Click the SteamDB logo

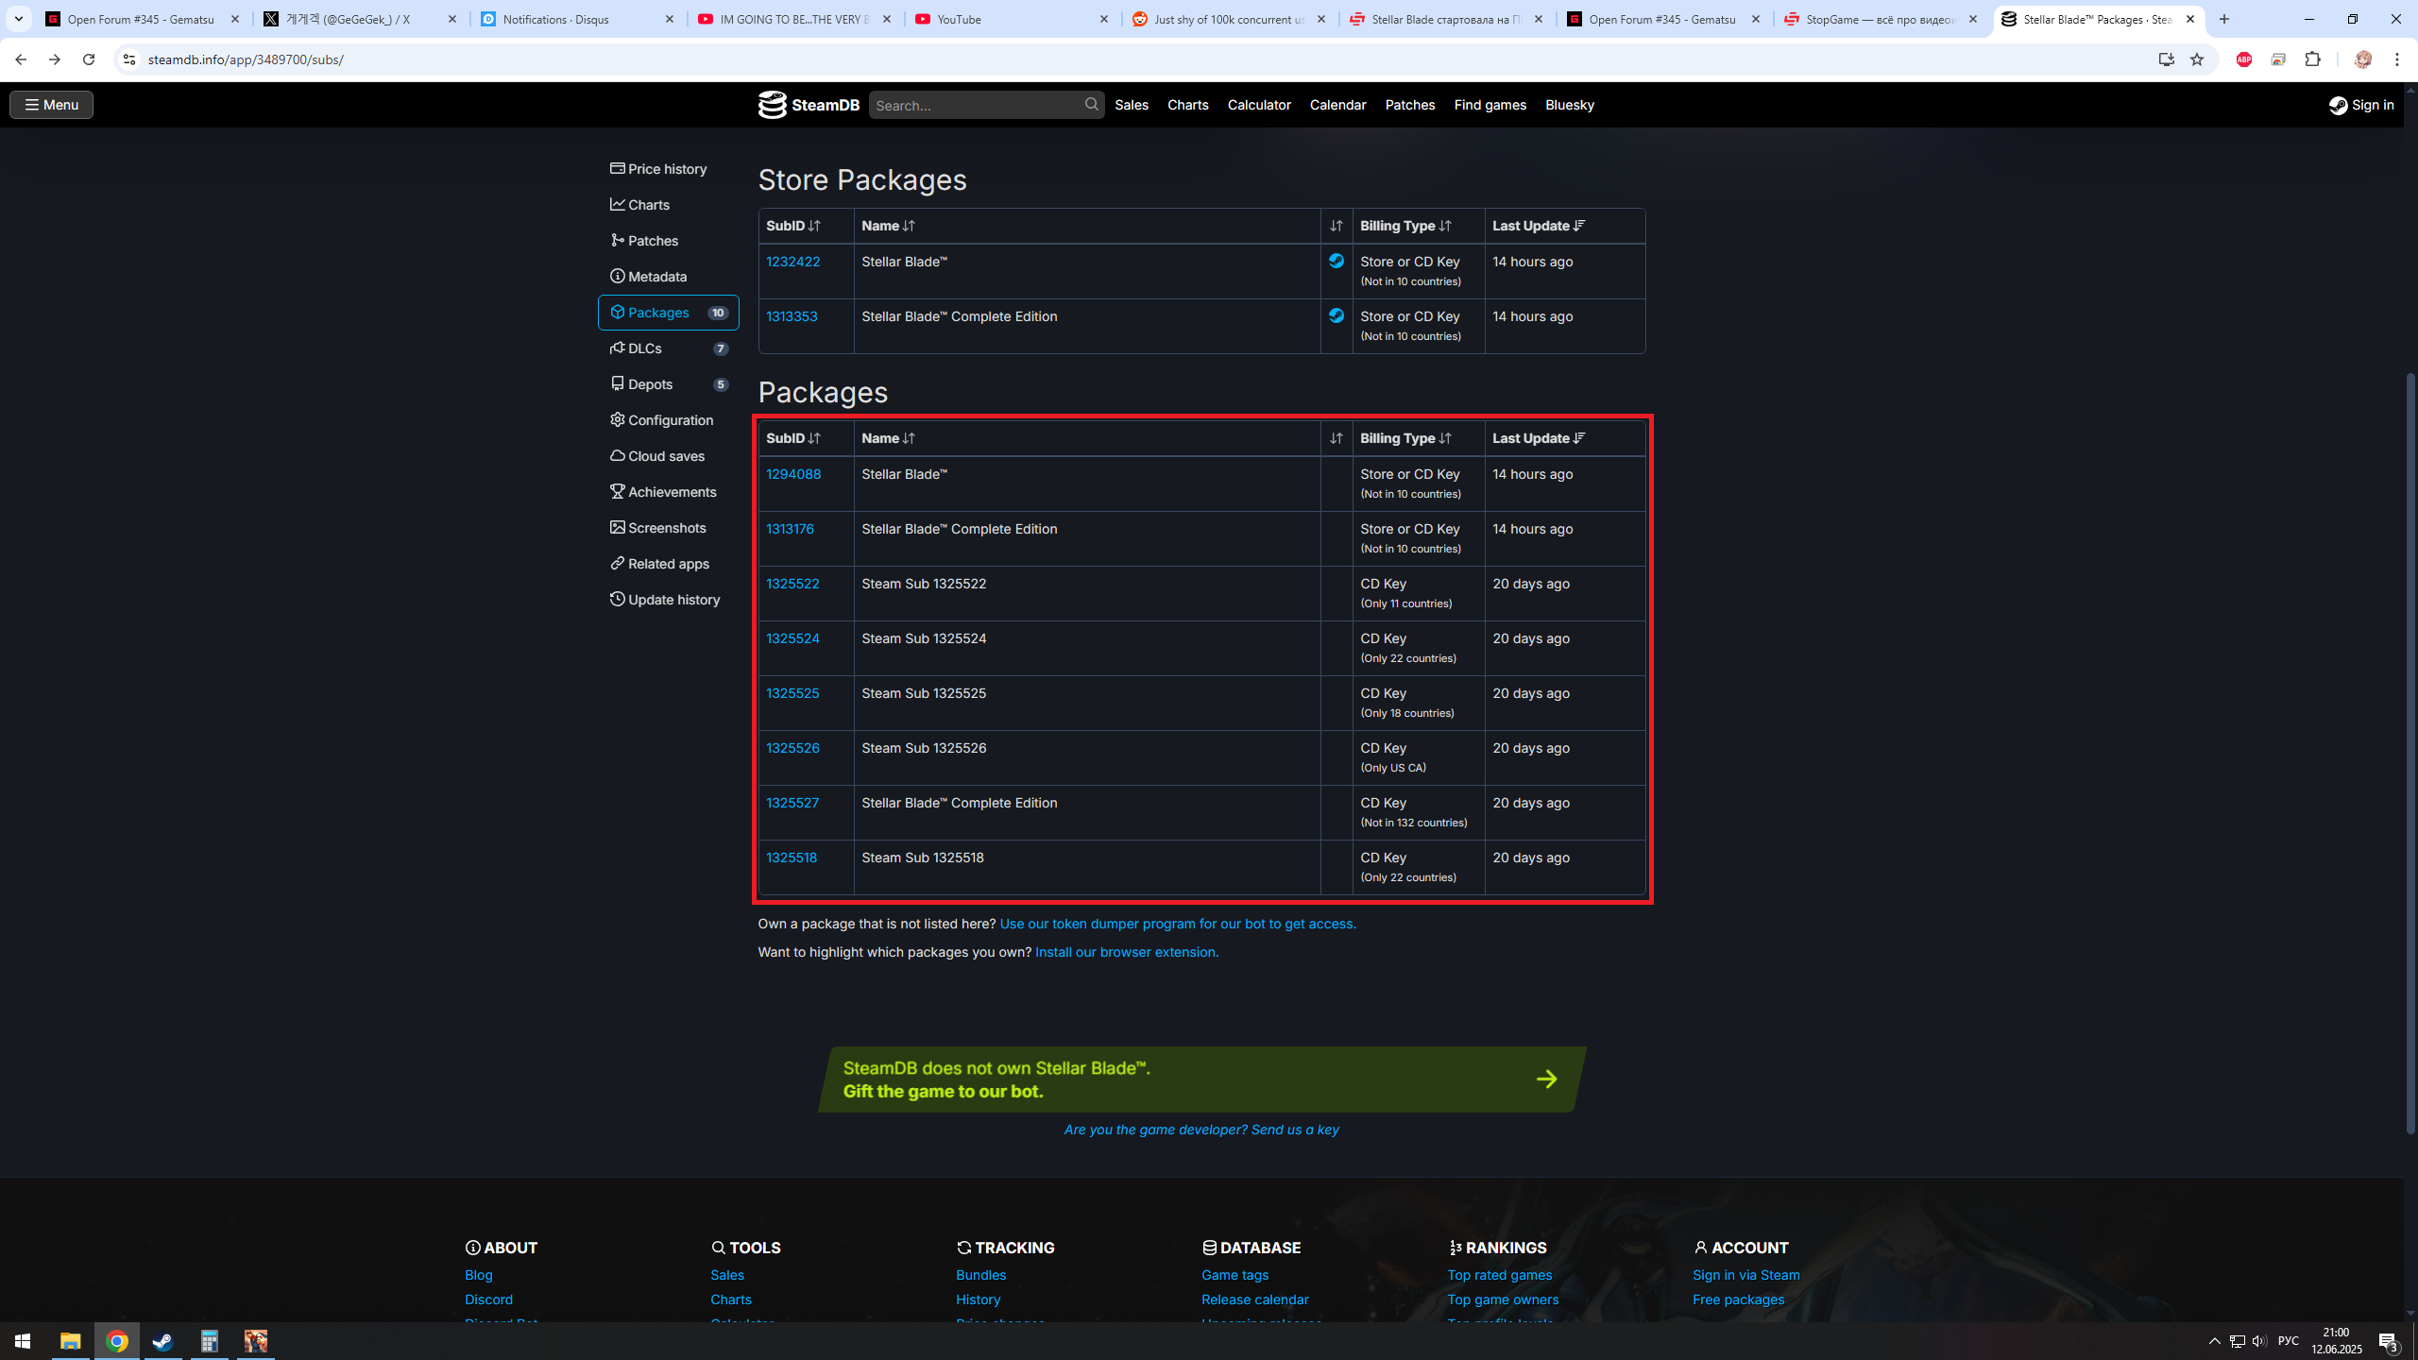point(809,105)
